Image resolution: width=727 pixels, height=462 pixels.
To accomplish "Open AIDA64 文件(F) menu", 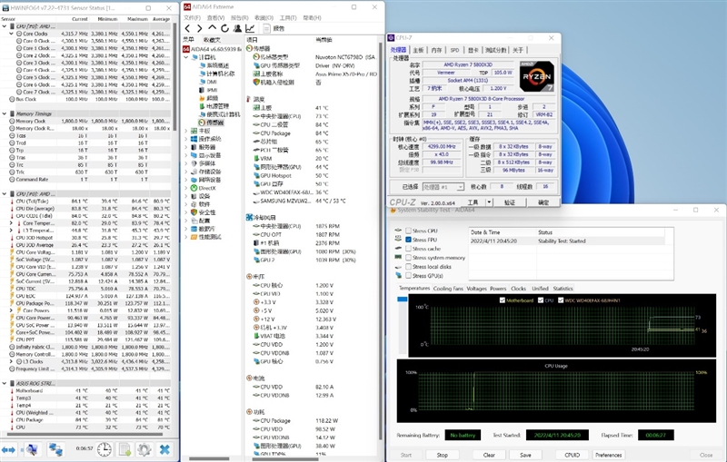I will [192, 17].
